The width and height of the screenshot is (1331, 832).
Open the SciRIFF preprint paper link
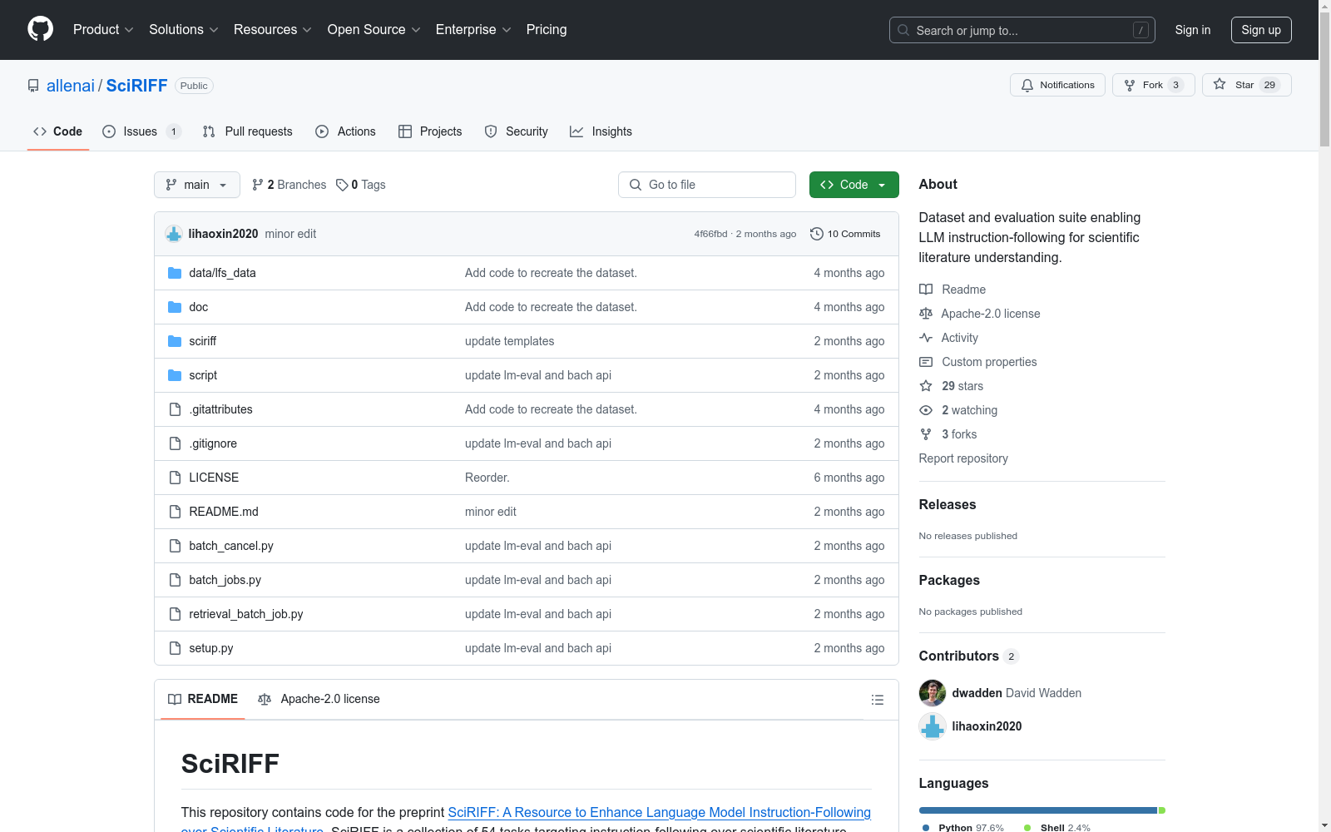coord(659,813)
